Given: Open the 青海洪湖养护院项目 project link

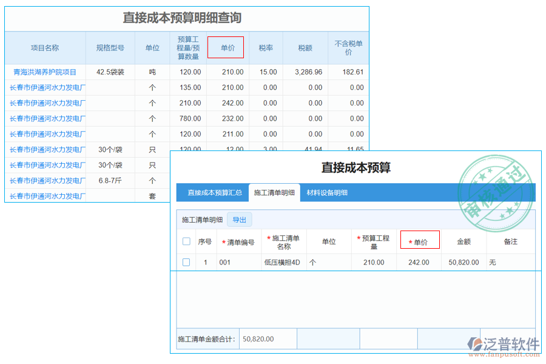Looking at the screenshot, I should point(45,72).
